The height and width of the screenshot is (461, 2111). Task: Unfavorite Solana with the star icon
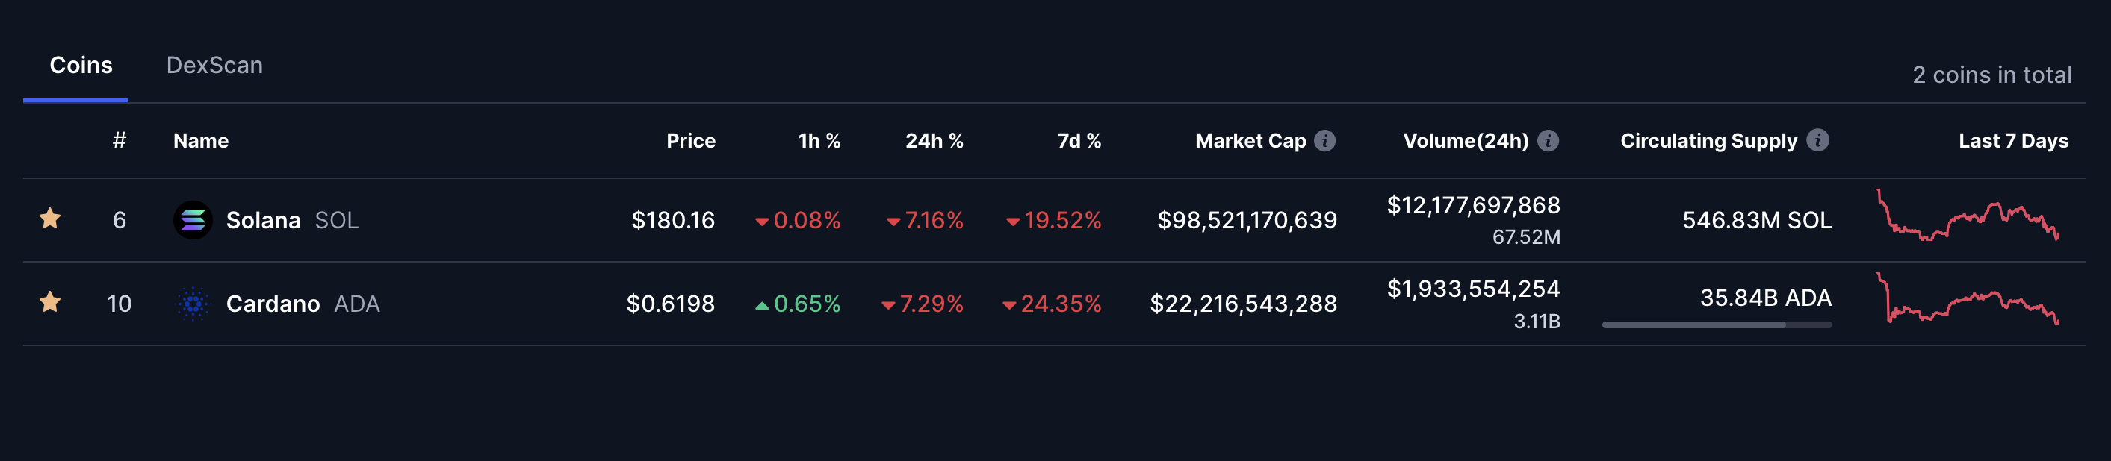tap(50, 219)
